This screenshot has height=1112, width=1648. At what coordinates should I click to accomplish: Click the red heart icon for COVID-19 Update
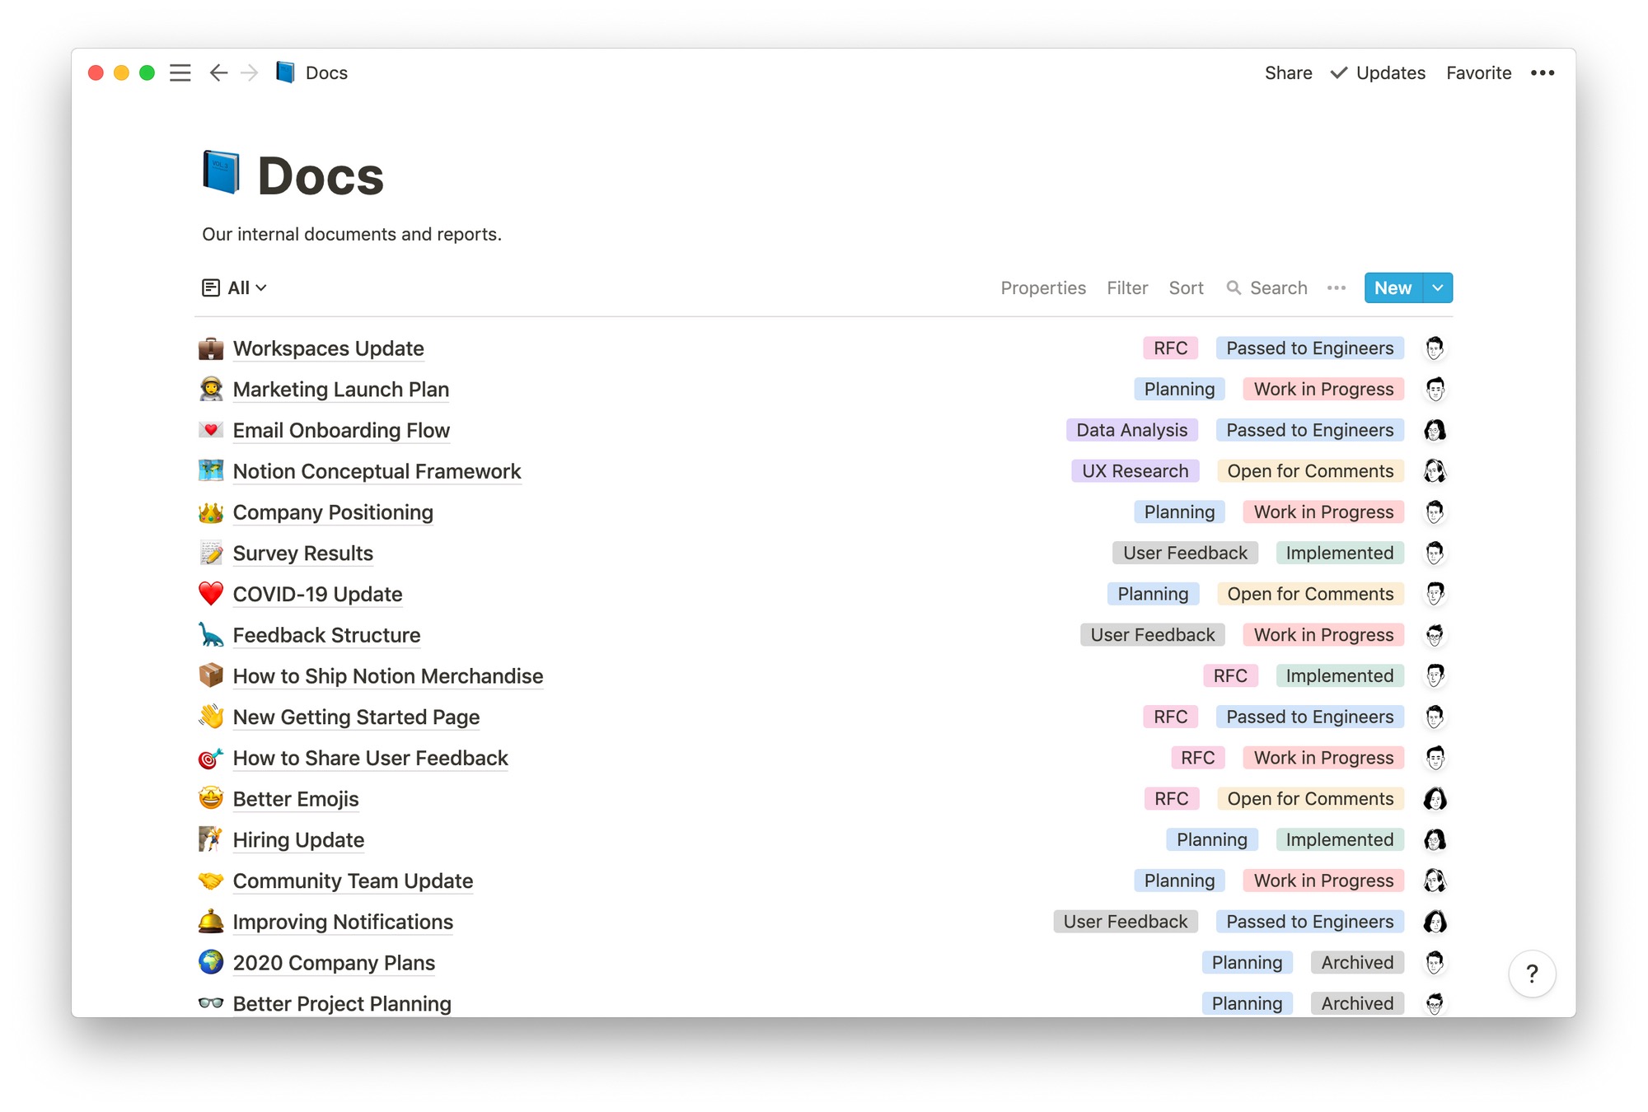pyautogui.click(x=211, y=594)
